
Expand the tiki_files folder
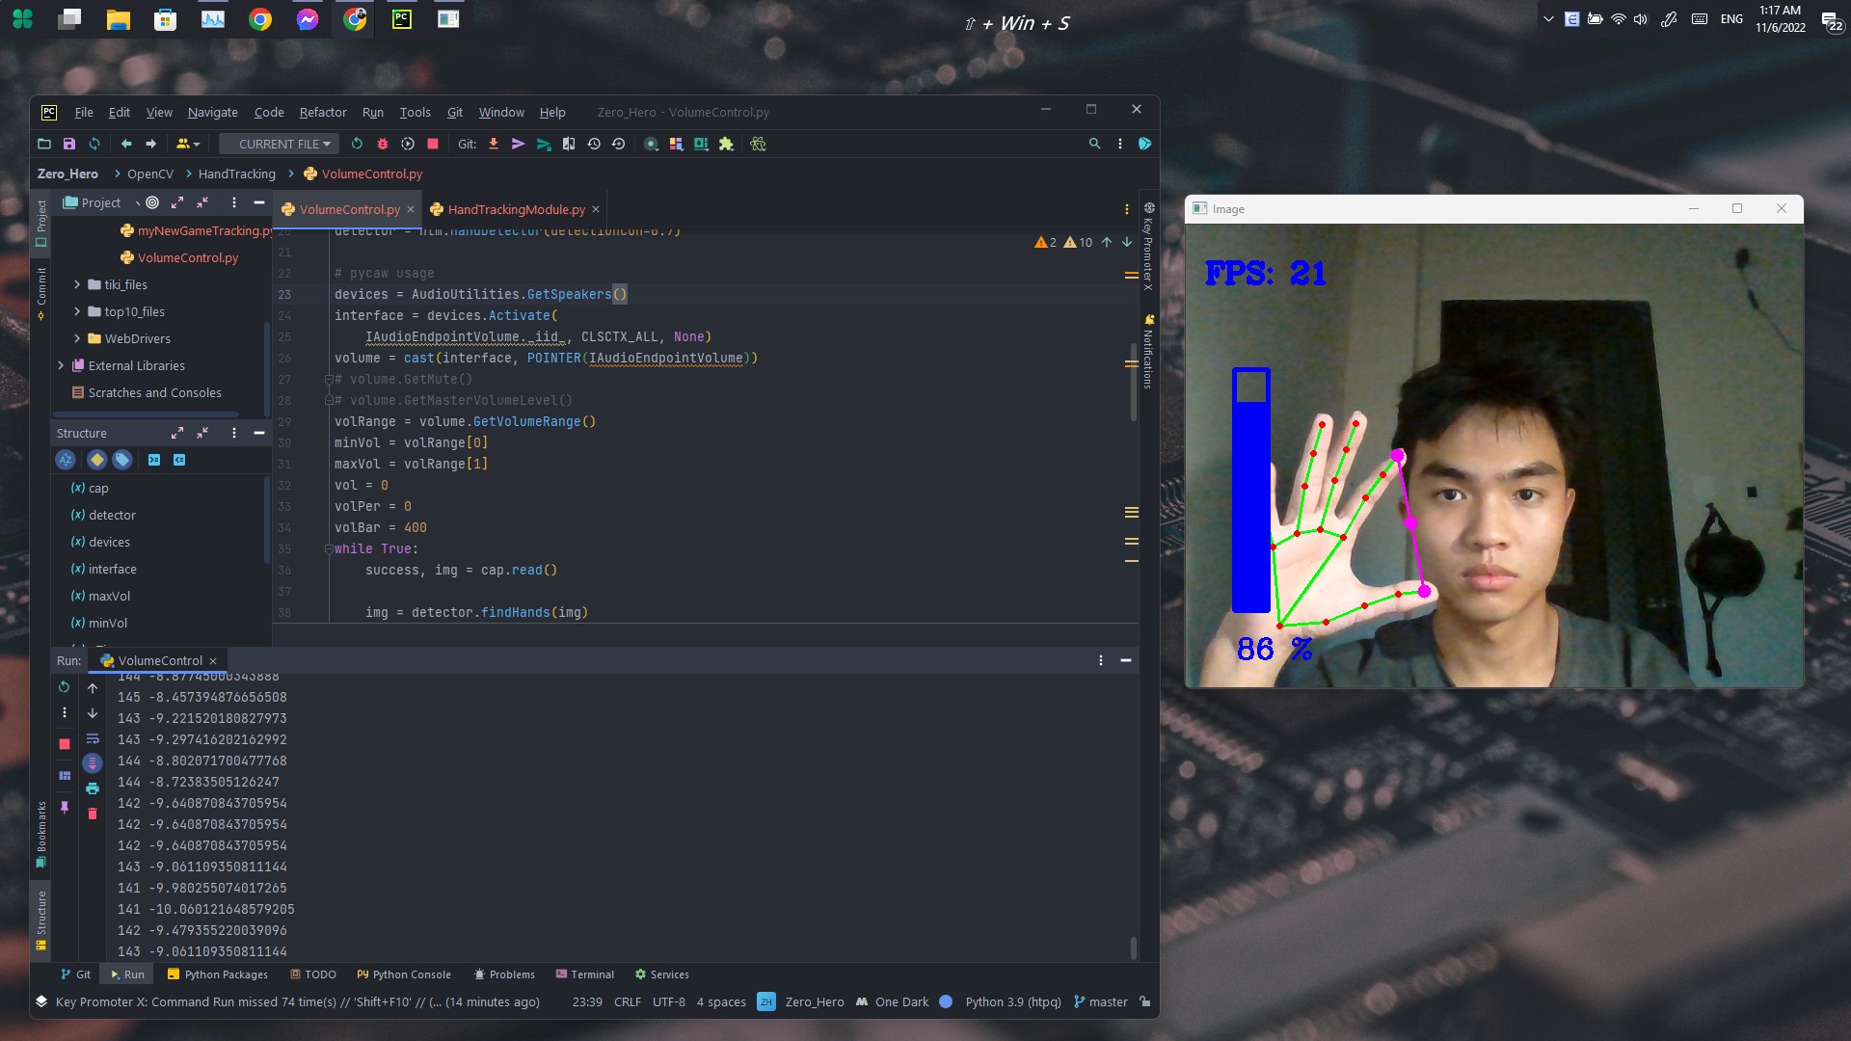coord(77,284)
